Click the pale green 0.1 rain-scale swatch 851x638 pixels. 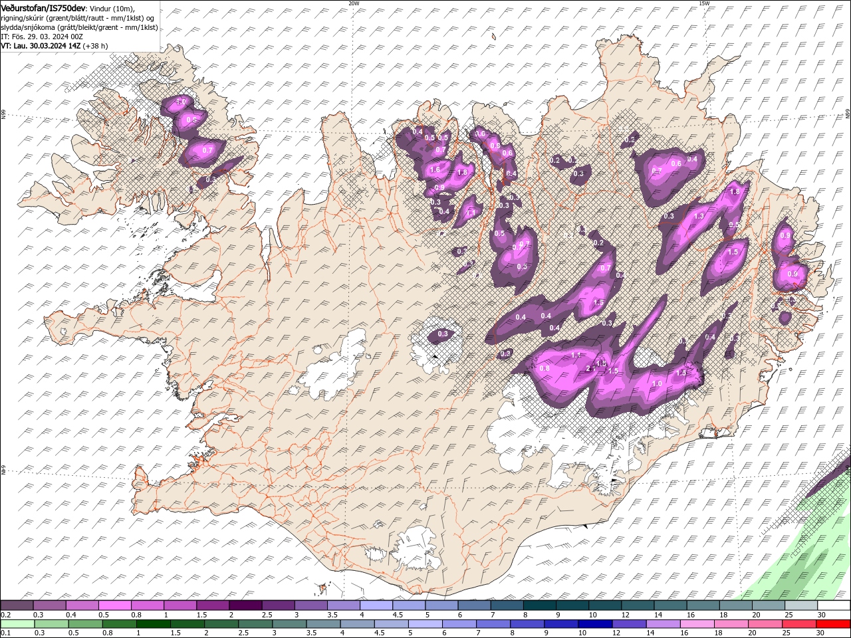coord(18,623)
